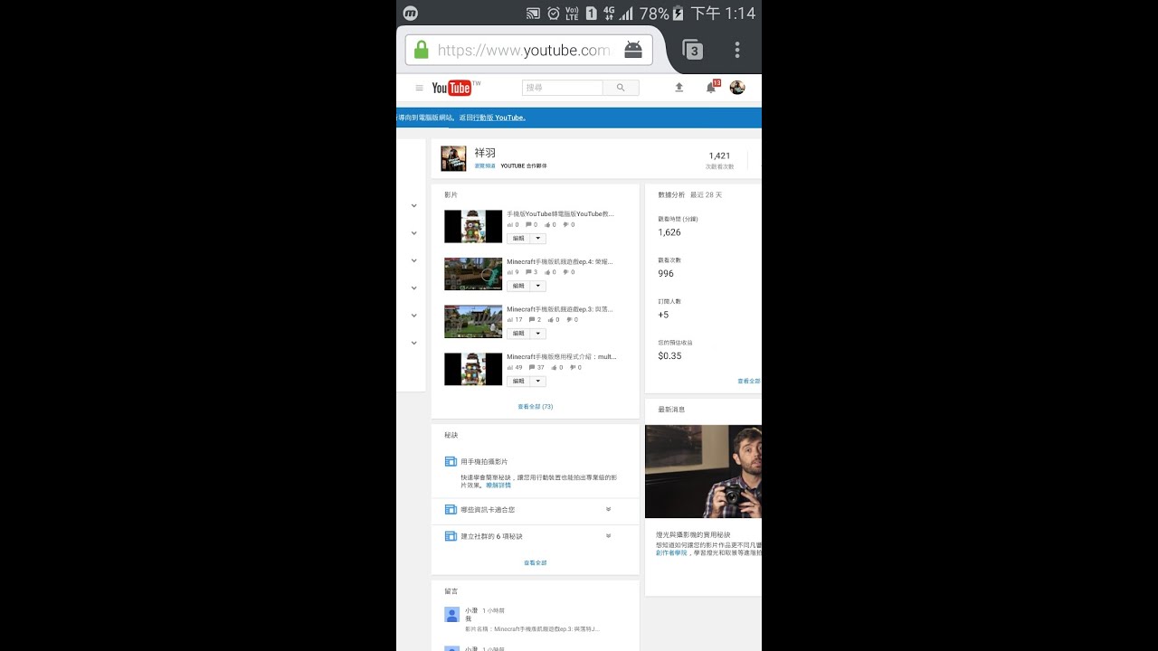Click the 用手機拍攝影片 tip heading
Screen dimensions: 1158x651
pos(484,461)
